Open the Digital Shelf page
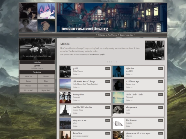186x139 pixels. pyautogui.click(x=46, y=90)
